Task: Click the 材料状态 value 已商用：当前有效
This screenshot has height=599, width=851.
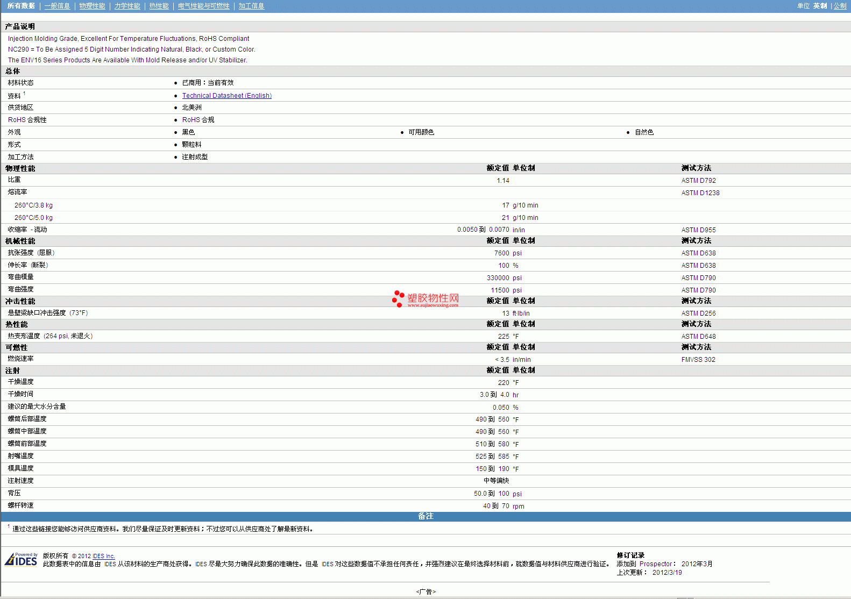Action: pos(208,83)
